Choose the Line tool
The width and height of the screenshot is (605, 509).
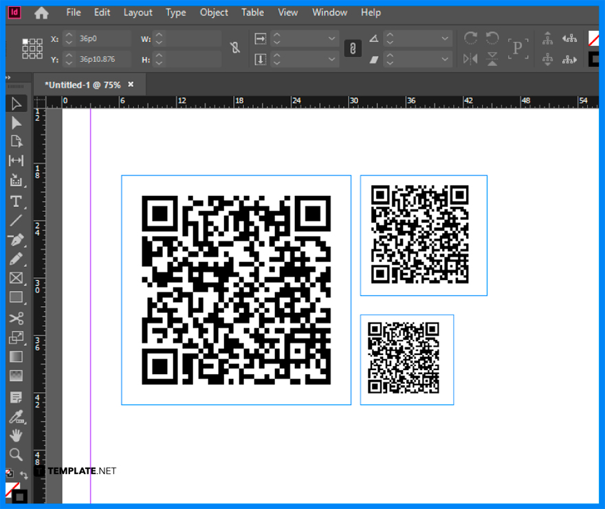[16, 220]
